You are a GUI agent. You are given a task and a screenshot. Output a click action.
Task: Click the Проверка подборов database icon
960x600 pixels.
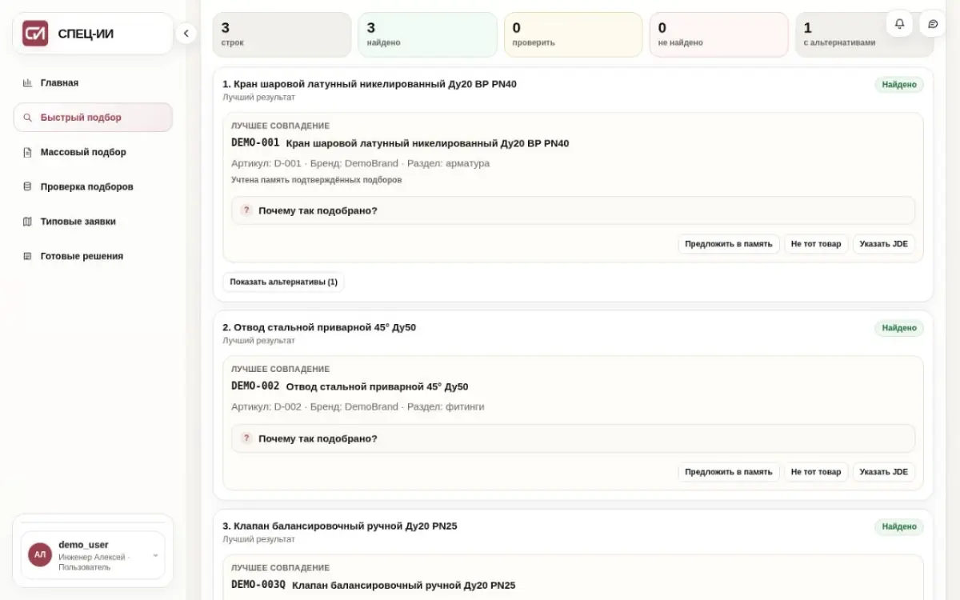click(27, 186)
